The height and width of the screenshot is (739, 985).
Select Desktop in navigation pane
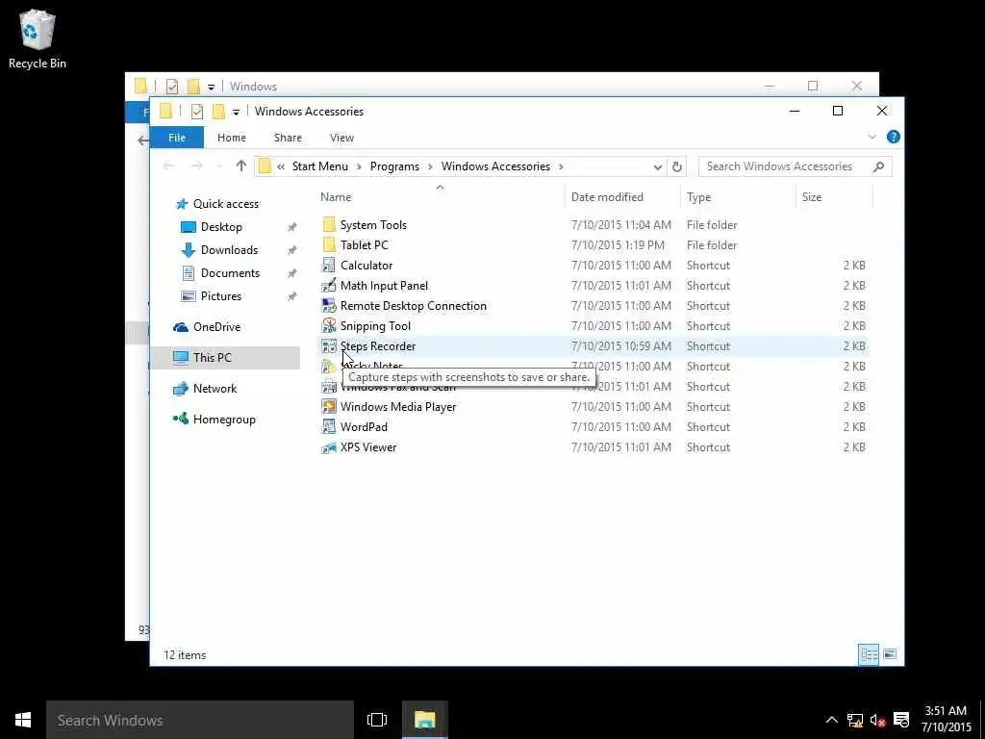pyautogui.click(x=221, y=227)
